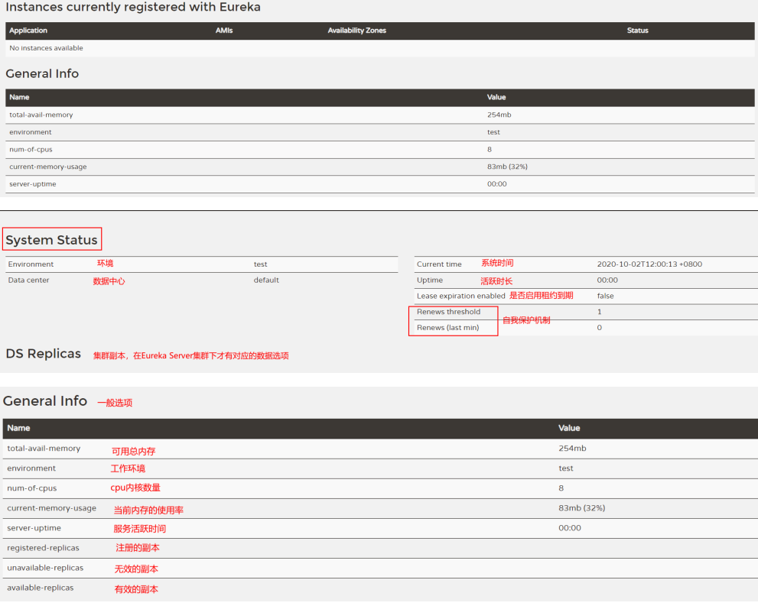Click the available-replicas label
The image size is (758, 606).
point(40,588)
